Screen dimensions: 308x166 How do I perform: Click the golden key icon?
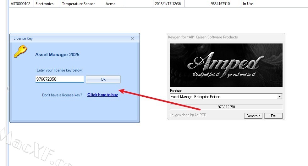click(x=20, y=51)
